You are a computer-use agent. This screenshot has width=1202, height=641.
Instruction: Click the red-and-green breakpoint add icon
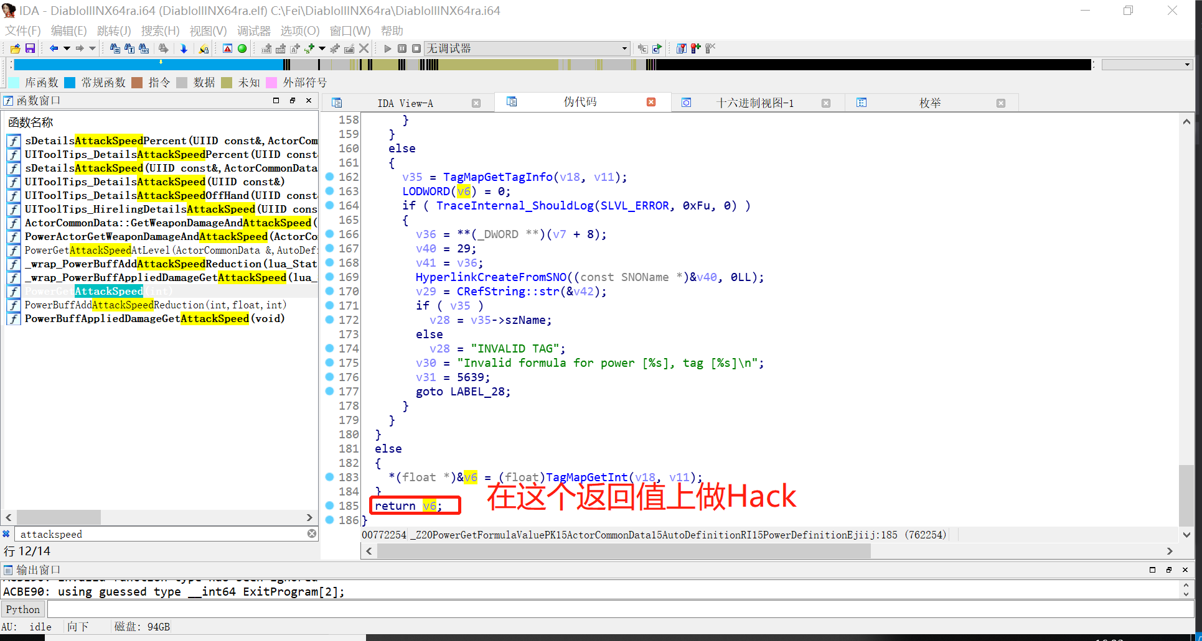(x=696, y=48)
